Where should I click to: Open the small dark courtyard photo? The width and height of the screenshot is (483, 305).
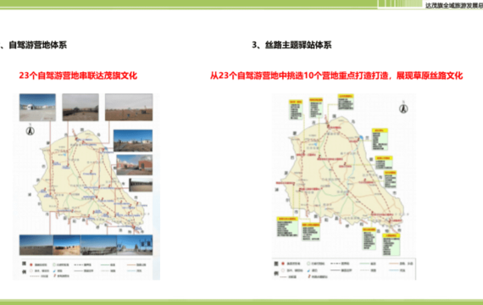pyautogui.click(x=141, y=185)
